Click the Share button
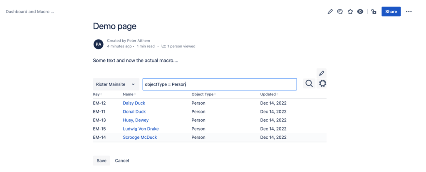The height and width of the screenshot is (172, 426). point(391,12)
